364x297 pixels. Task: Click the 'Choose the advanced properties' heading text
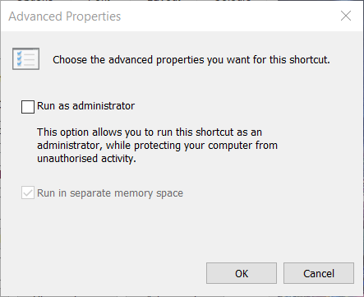coord(191,60)
